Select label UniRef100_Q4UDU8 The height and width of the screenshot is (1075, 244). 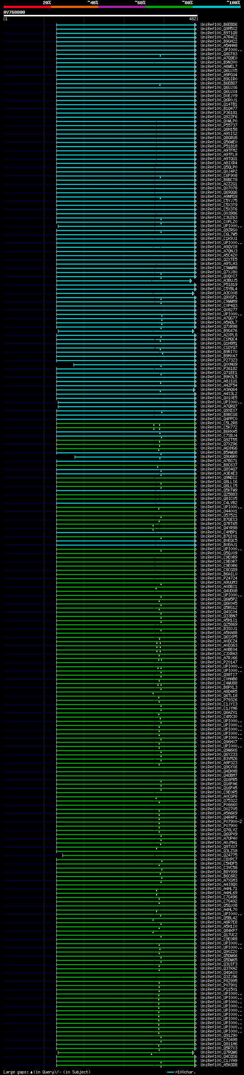pos(218,591)
